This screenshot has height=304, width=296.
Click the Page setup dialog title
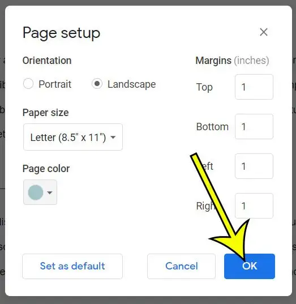[x=61, y=33]
